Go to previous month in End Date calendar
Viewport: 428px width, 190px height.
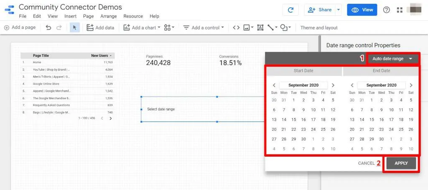click(352, 85)
